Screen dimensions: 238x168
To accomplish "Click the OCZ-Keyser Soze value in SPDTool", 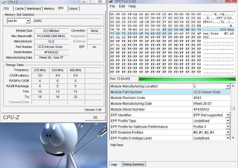I will pos(211,92).
